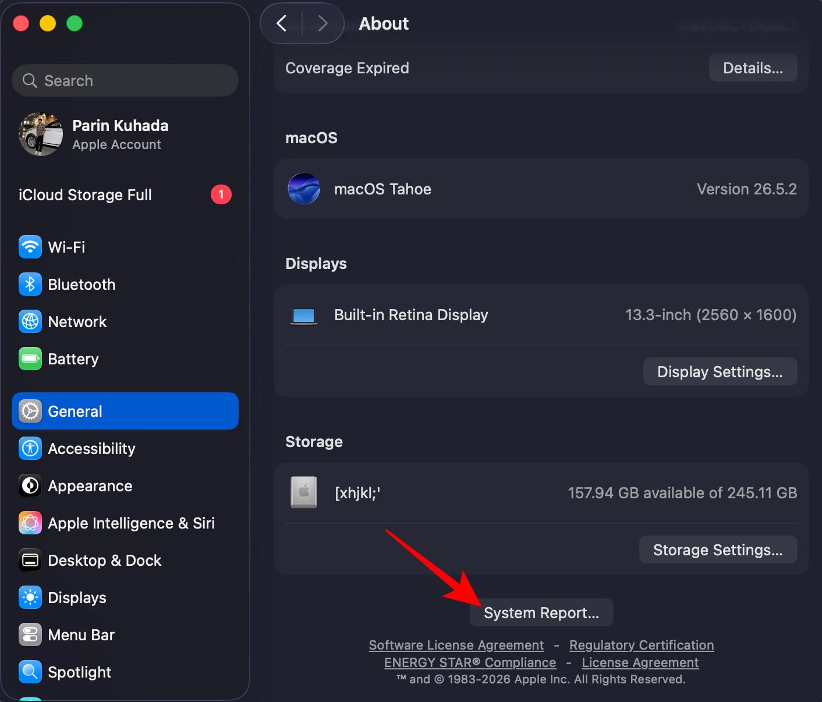Click the search magnifier icon
The image size is (822, 702).
pos(30,80)
